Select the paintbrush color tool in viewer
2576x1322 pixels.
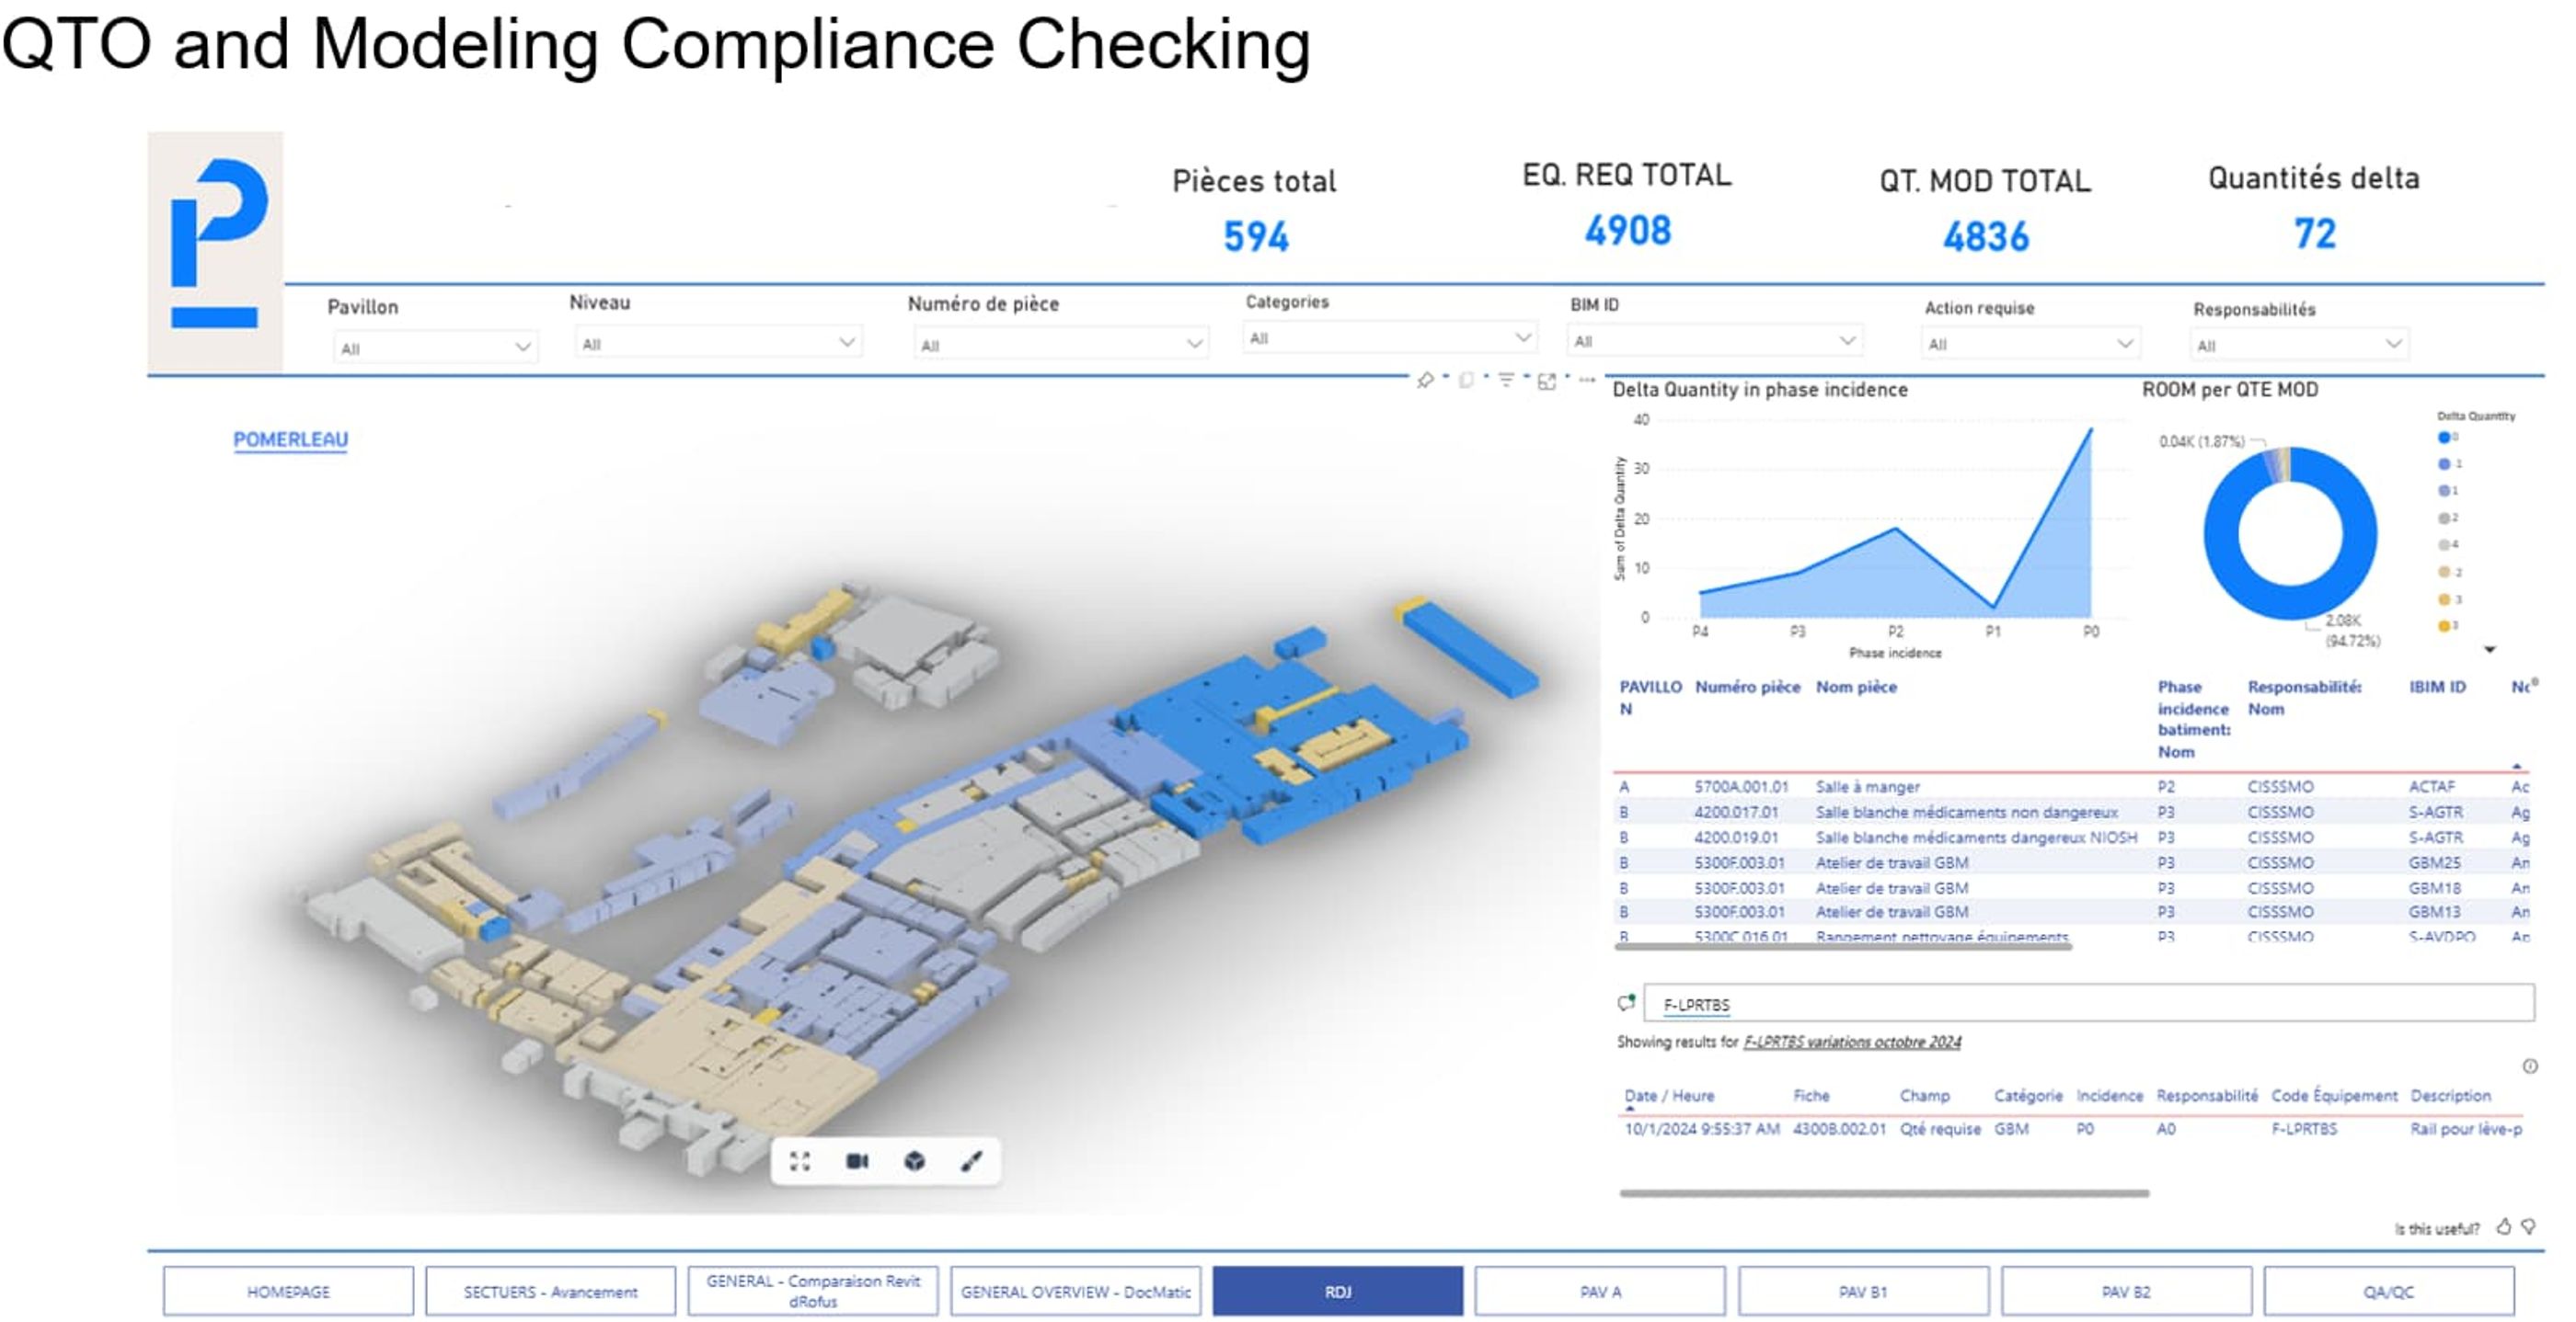point(971,1161)
